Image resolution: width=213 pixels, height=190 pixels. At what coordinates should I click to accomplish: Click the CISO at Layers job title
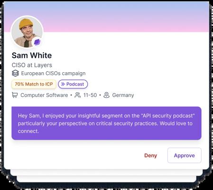point(32,65)
